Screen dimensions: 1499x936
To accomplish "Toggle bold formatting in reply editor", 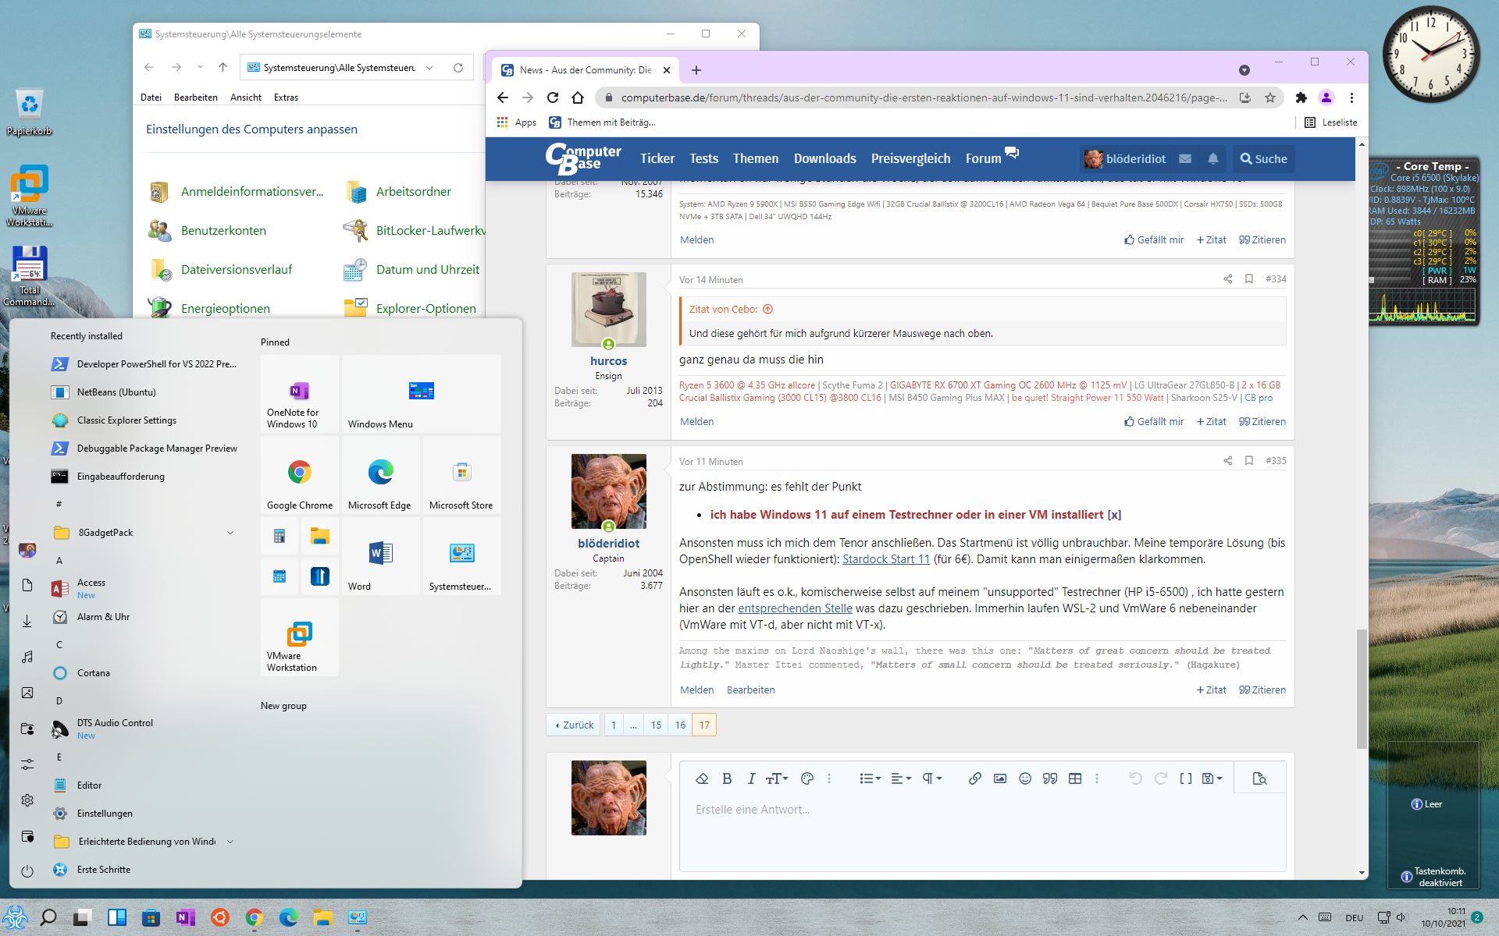I will 727,778.
